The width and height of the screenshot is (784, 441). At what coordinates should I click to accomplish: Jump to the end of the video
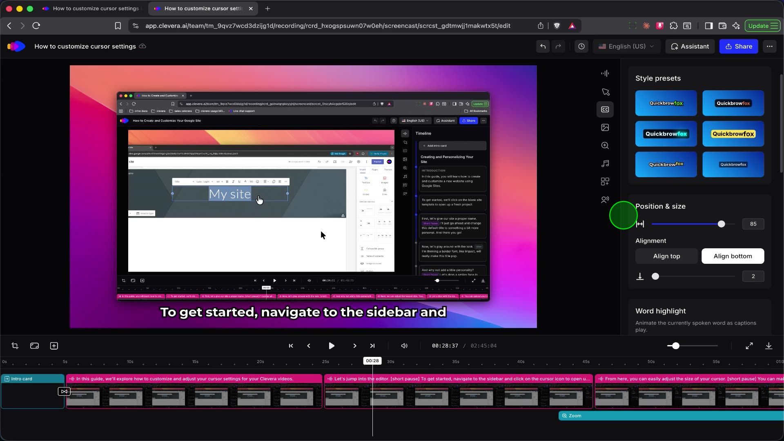[372, 346]
